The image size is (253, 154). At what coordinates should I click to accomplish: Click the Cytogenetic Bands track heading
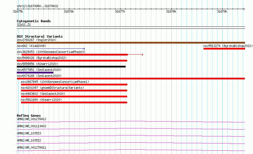point(34,21)
